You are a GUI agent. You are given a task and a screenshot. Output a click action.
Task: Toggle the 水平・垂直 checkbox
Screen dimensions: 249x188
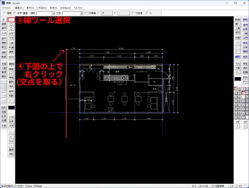17,13
